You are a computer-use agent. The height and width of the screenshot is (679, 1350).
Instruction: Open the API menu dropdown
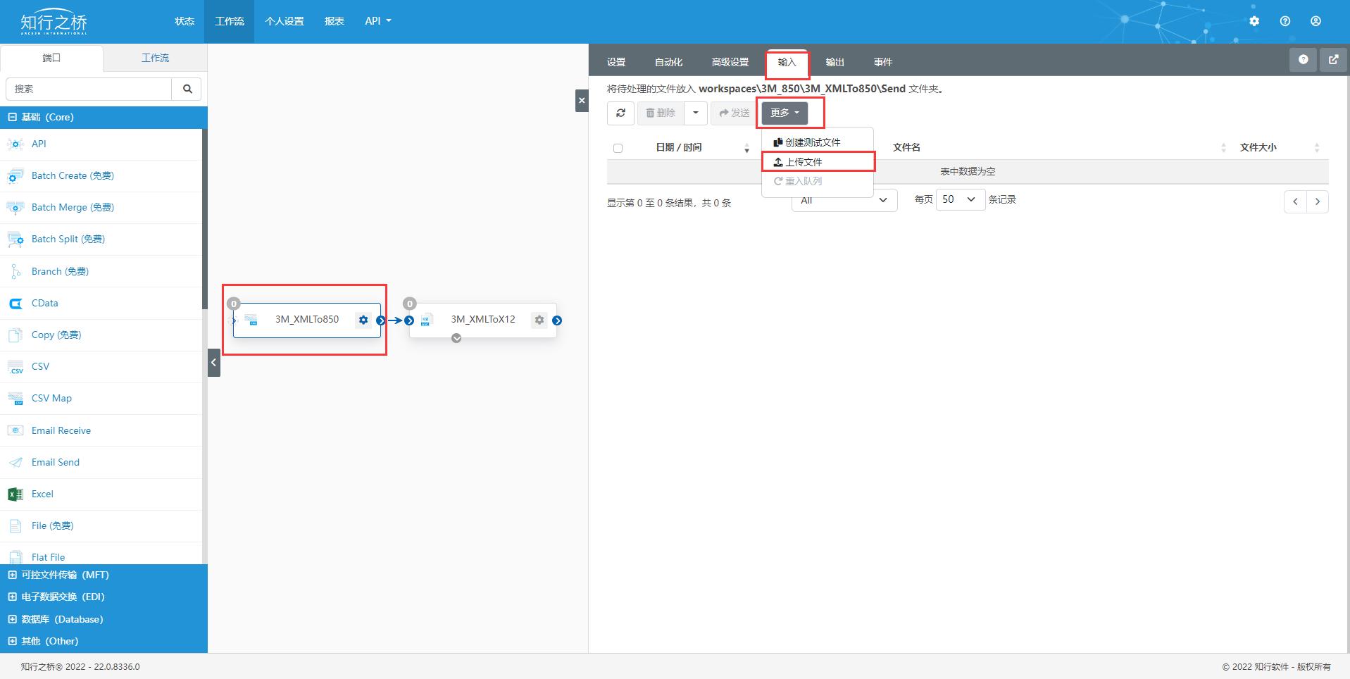[377, 21]
